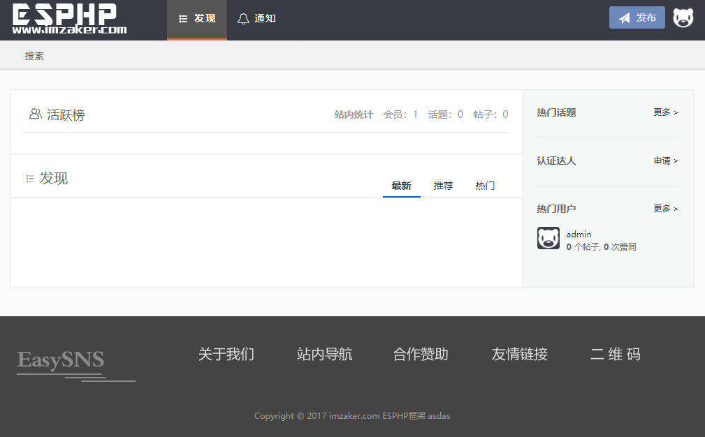Click the admin username link
The image size is (705, 437).
pos(579,234)
